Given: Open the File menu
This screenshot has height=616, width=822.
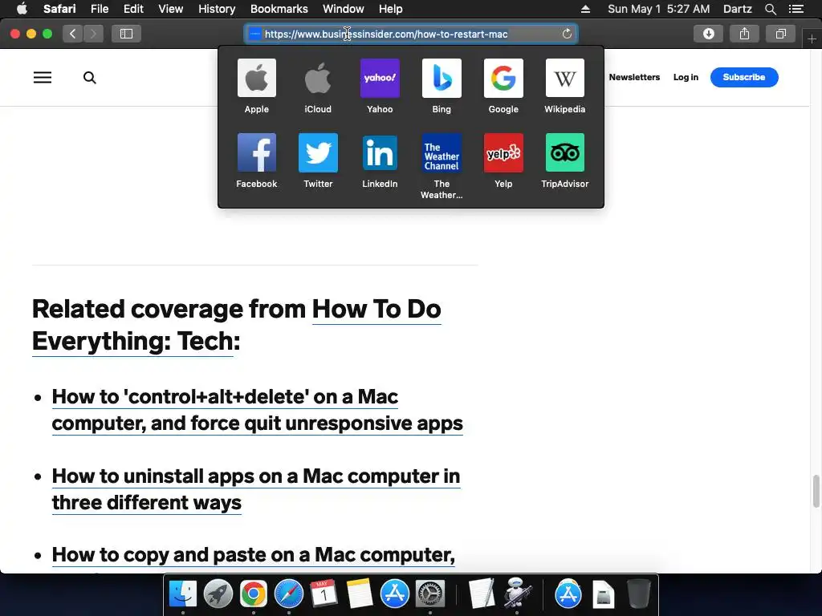Looking at the screenshot, I should click(x=99, y=9).
